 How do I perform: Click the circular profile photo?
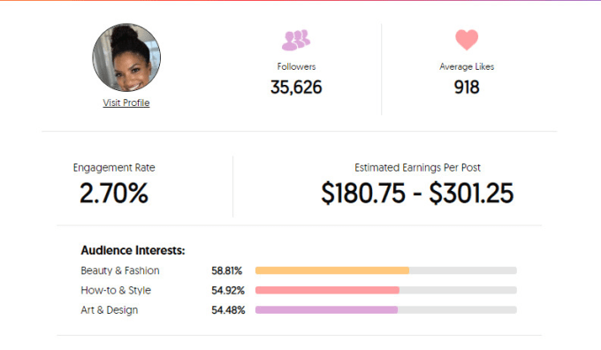point(126,57)
